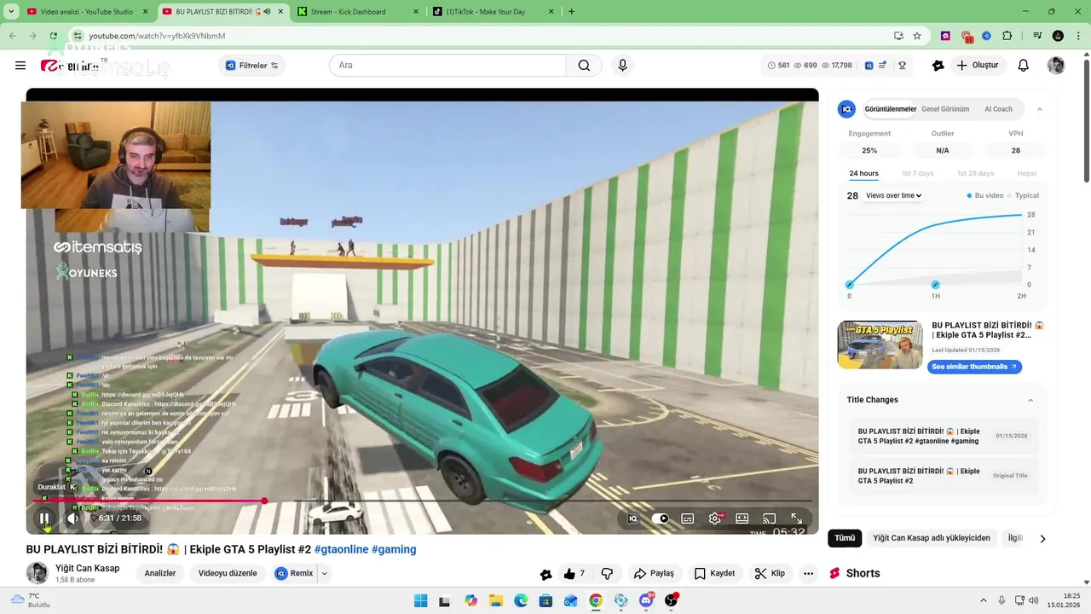The height and width of the screenshot is (614, 1091).
Task: Seek using the red video progress bar
Action: [x=422, y=501]
